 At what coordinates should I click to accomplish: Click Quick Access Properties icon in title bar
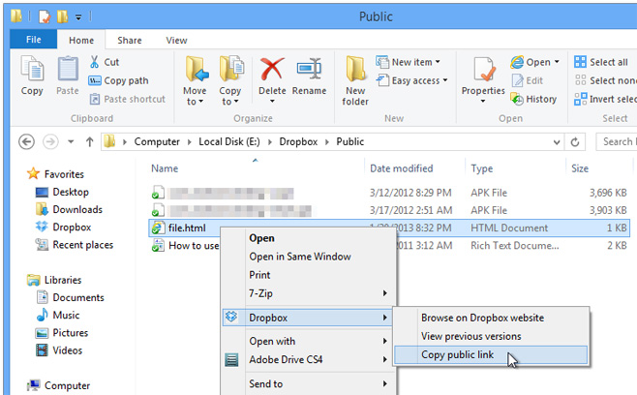[45, 16]
